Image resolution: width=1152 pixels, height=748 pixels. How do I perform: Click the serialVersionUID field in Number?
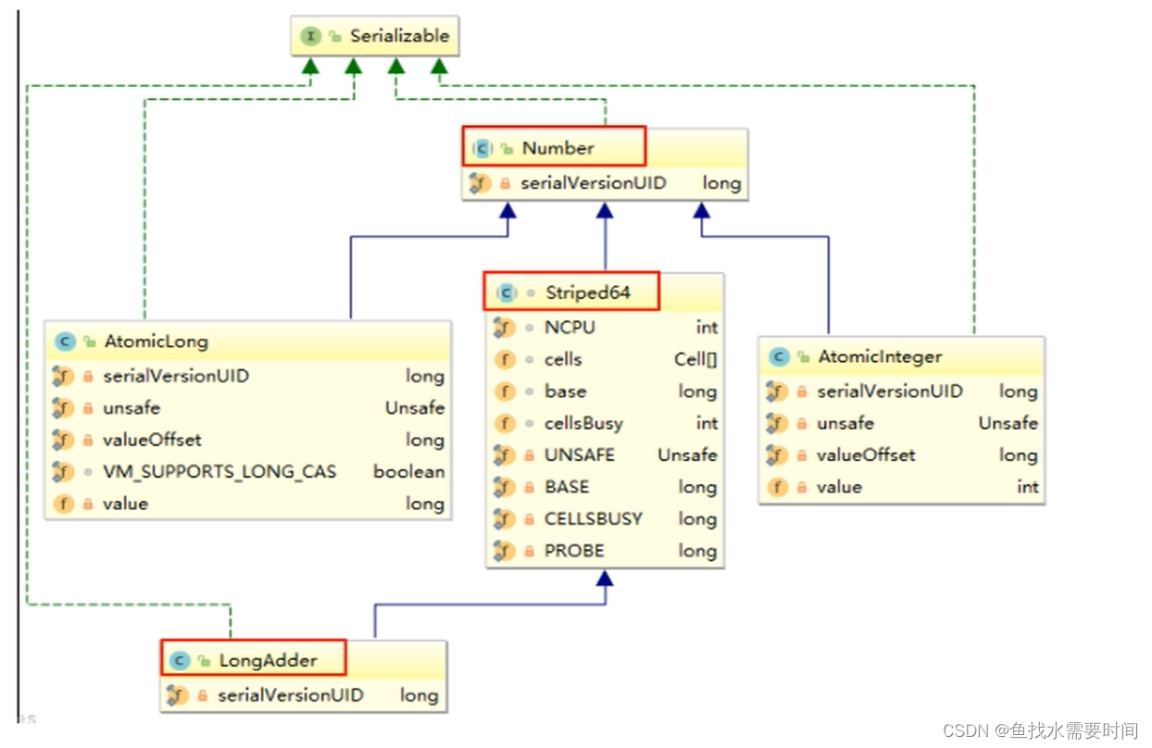coord(593,183)
